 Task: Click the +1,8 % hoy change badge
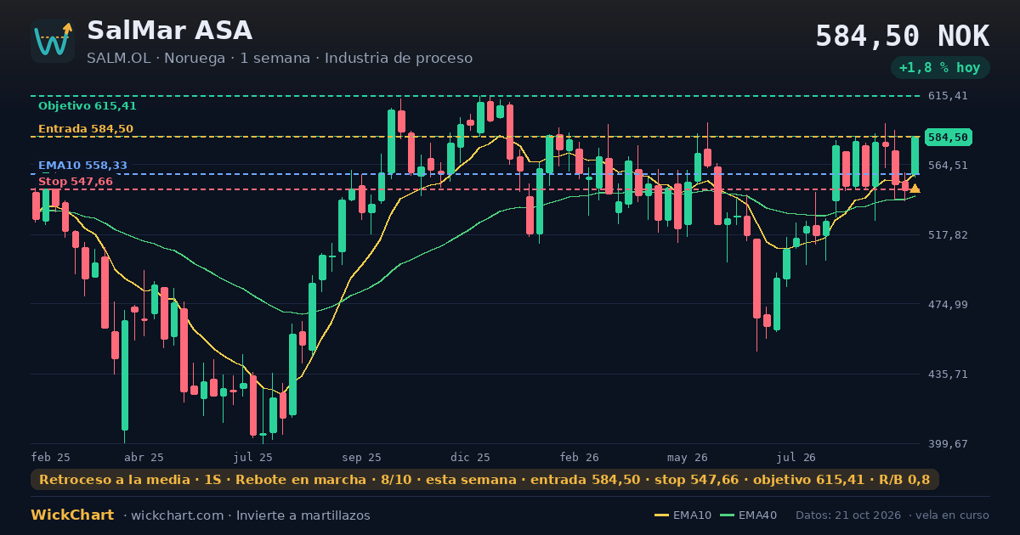tap(940, 68)
